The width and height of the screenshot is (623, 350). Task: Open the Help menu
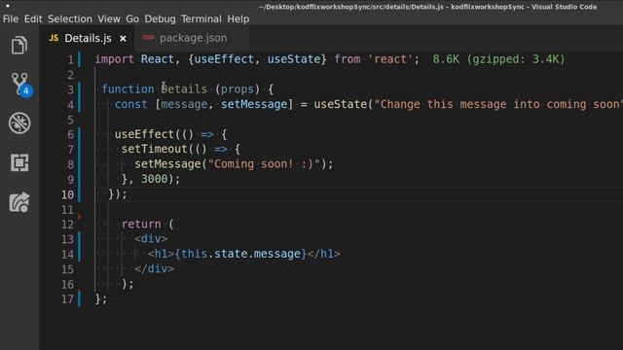238,19
